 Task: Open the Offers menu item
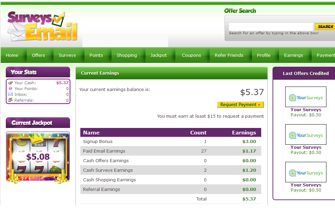pyautogui.click(x=38, y=55)
